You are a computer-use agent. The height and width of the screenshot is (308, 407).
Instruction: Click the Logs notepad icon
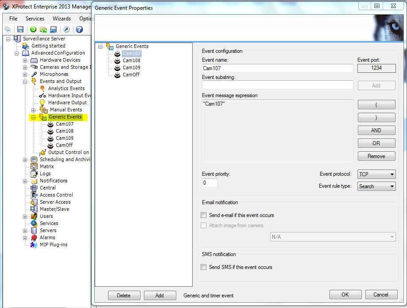tap(34, 174)
